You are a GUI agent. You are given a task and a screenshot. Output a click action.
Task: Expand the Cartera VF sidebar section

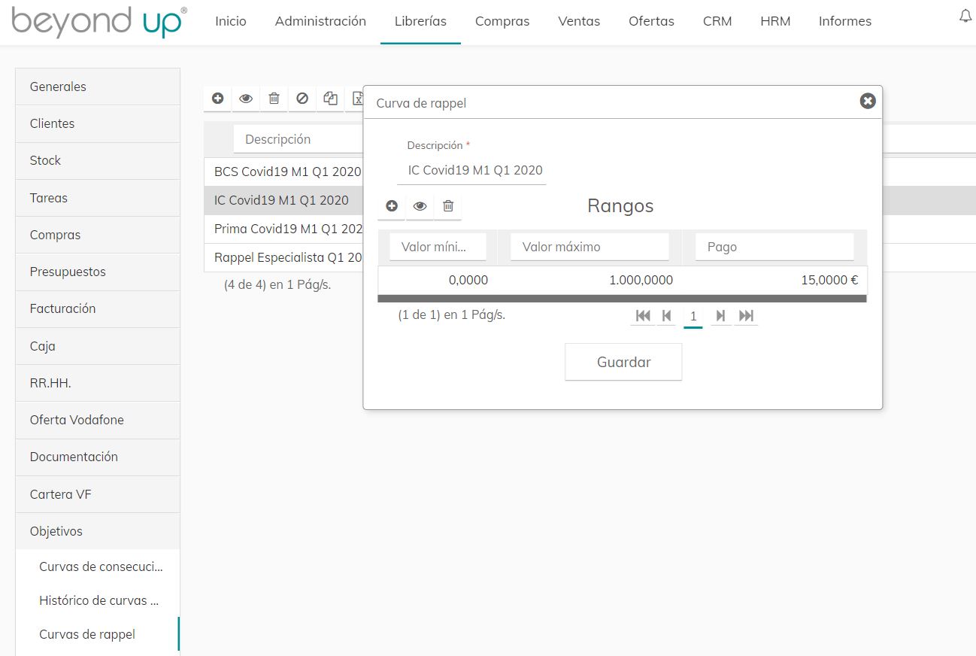point(98,494)
